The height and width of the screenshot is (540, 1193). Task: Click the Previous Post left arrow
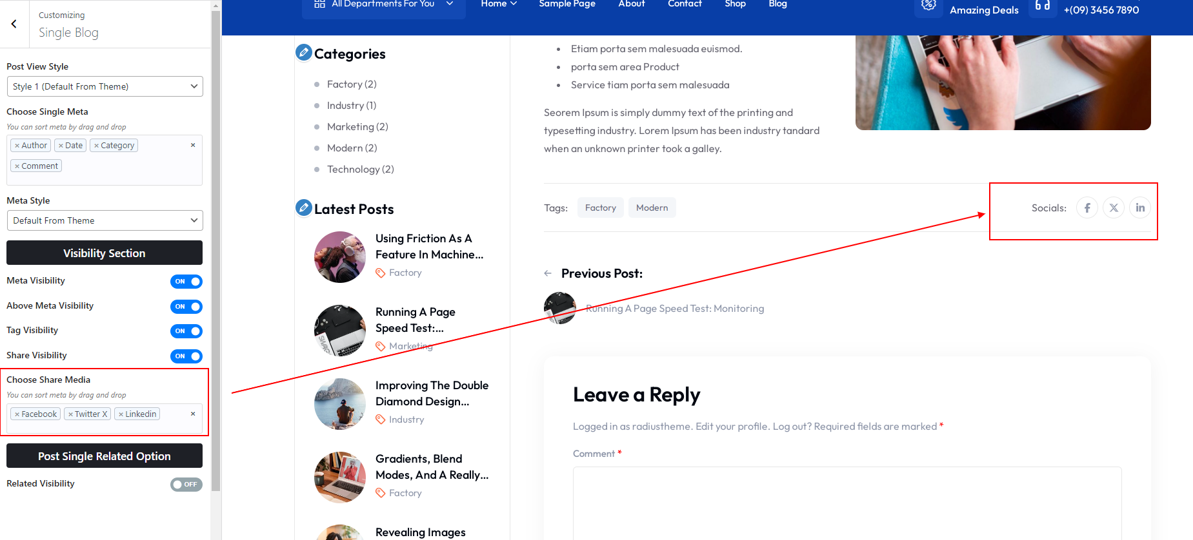tap(548, 273)
